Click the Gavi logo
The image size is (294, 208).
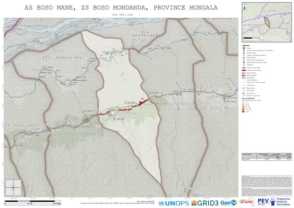click(229, 203)
